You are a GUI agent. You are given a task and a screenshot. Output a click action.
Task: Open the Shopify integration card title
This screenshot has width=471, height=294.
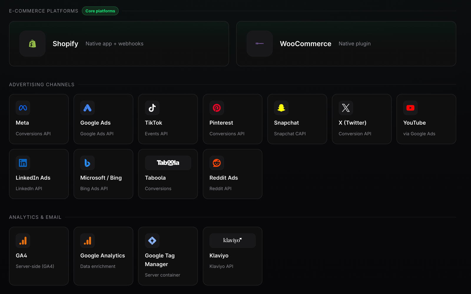pyautogui.click(x=65, y=44)
